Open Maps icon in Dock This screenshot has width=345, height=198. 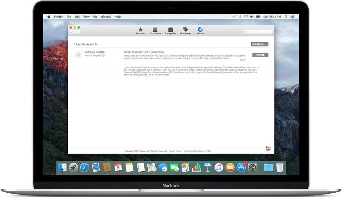pyautogui.click(x=152, y=168)
